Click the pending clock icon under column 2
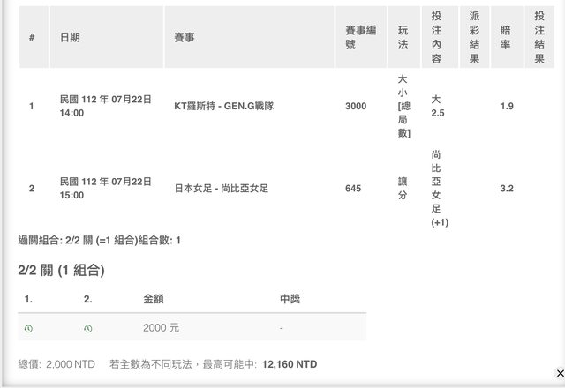 coord(87,328)
